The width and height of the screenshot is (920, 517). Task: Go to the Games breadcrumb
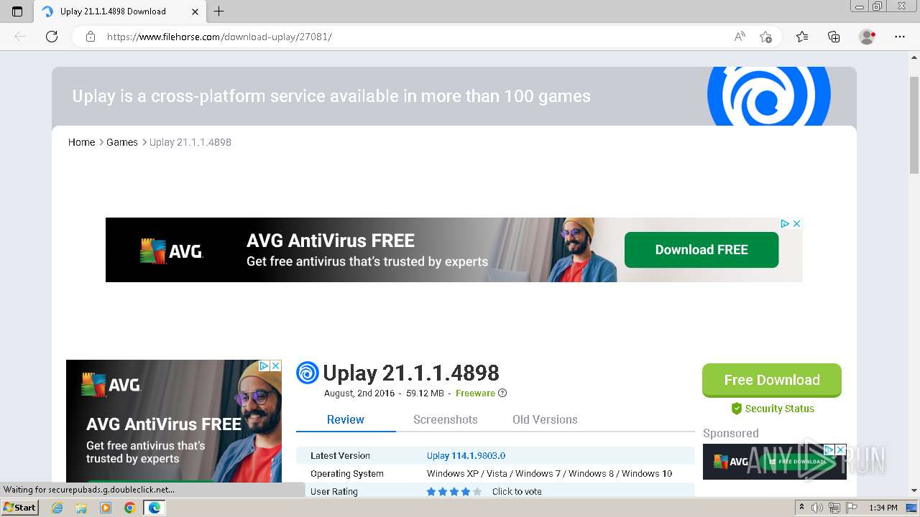click(122, 142)
